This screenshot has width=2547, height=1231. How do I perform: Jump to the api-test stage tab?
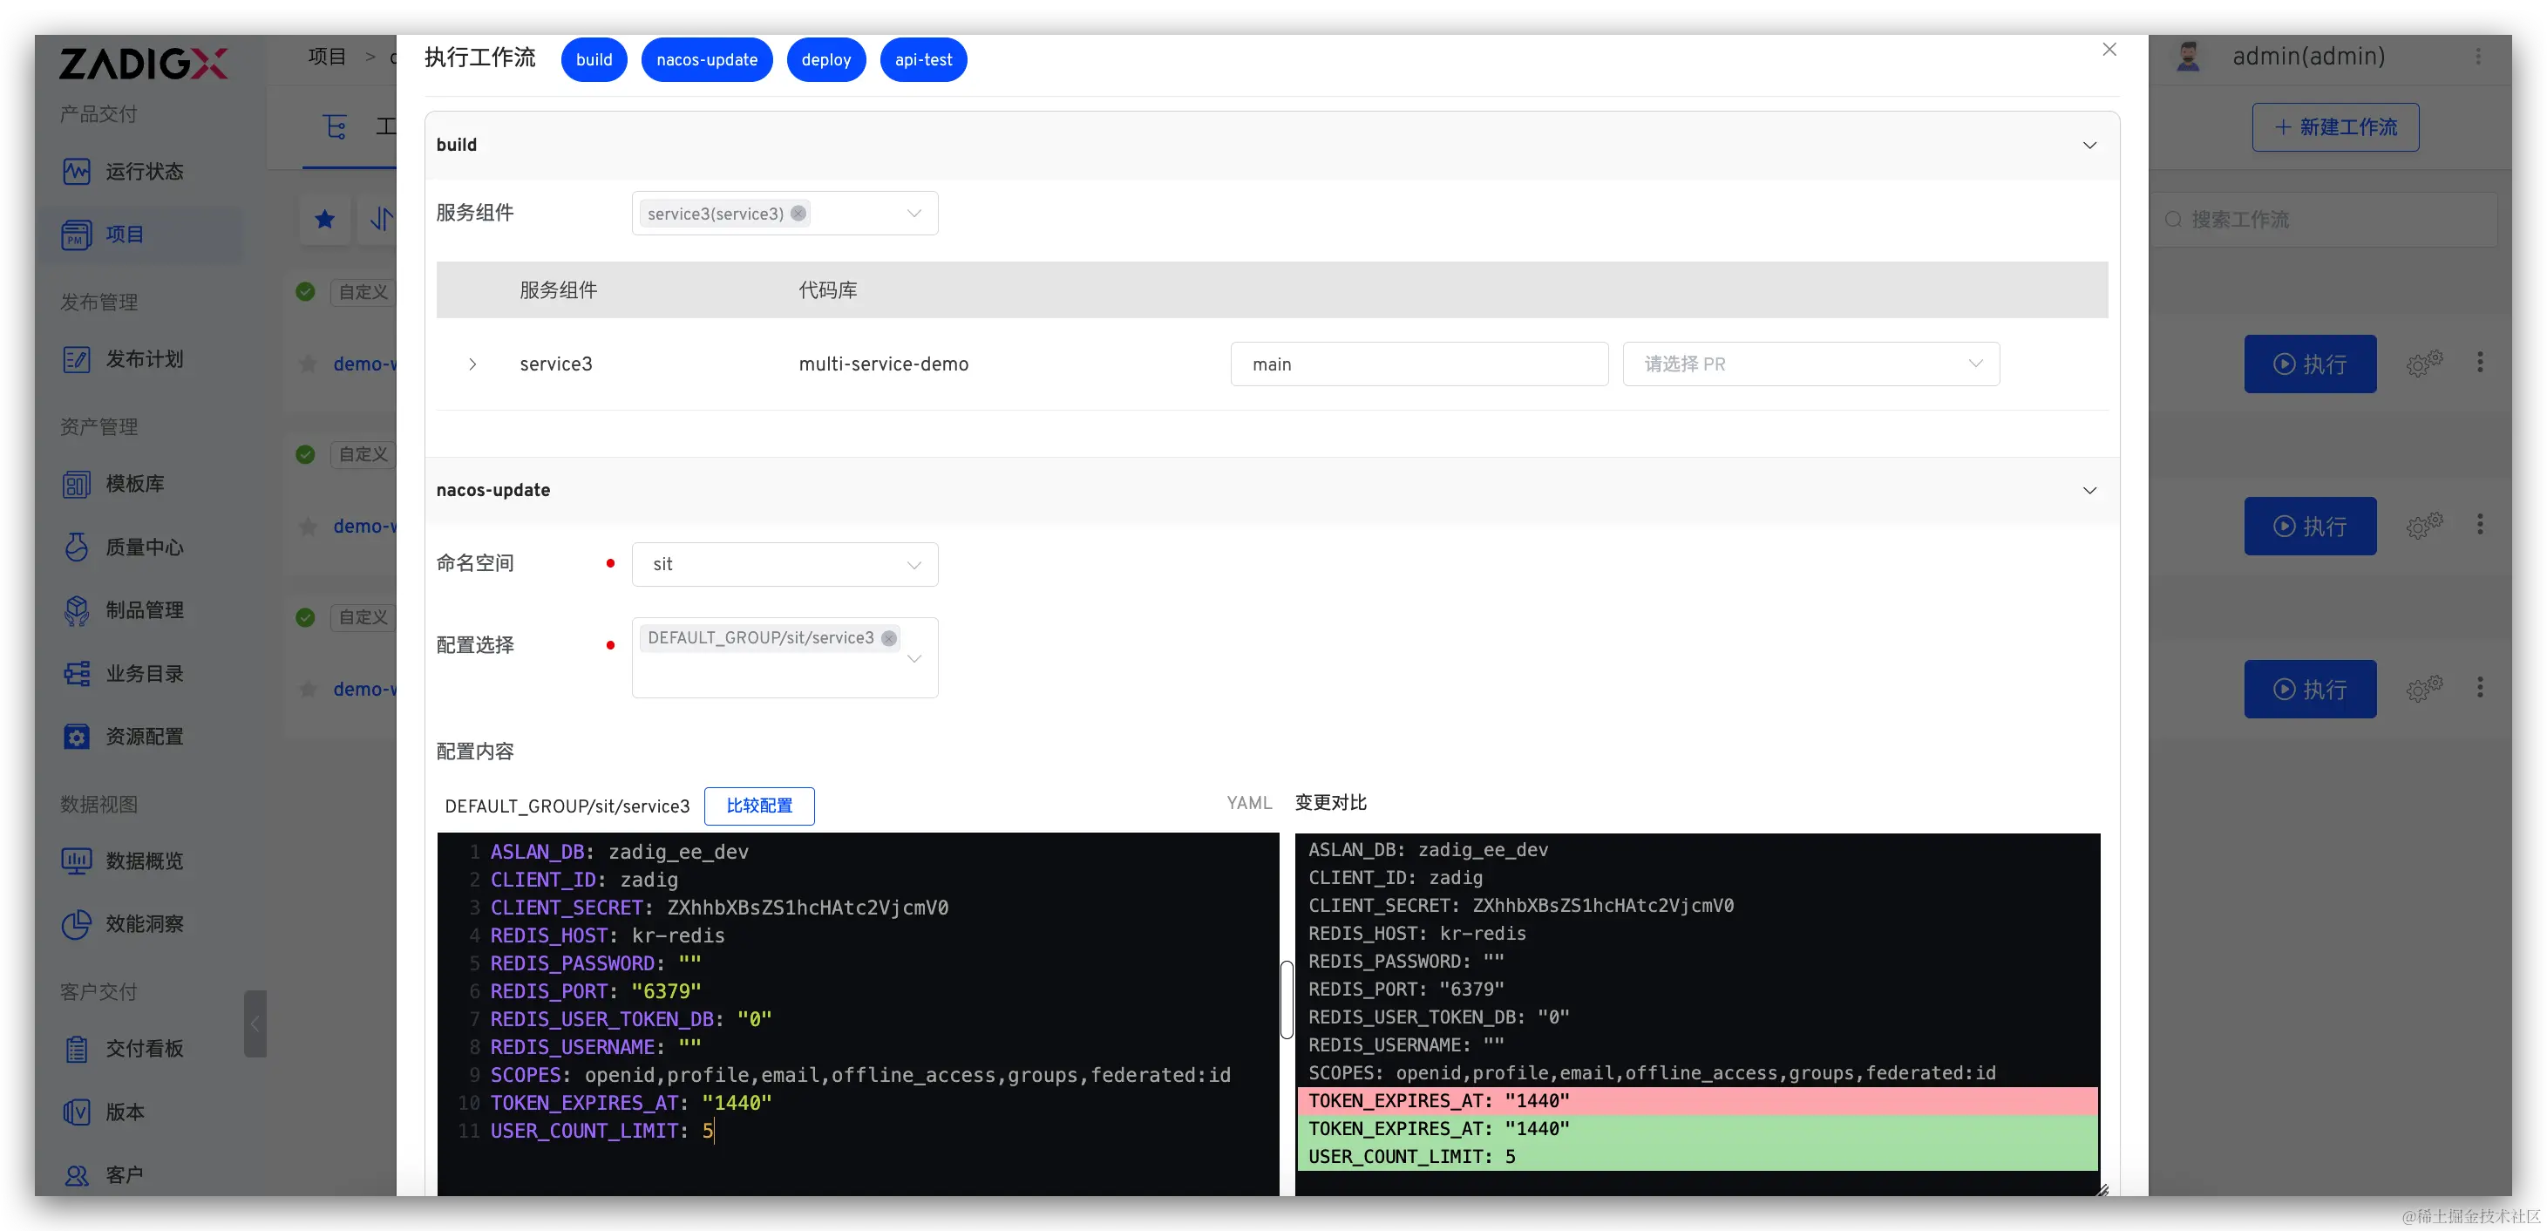922,60
